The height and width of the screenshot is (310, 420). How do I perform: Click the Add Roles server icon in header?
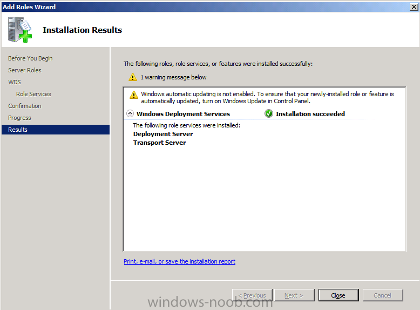tap(20, 30)
